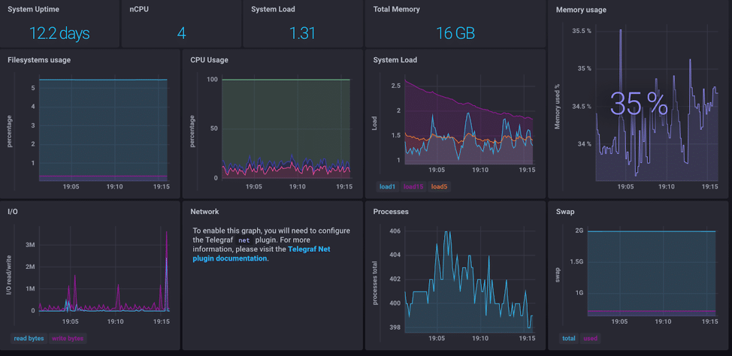Select the 1.31 system load value

[302, 34]
